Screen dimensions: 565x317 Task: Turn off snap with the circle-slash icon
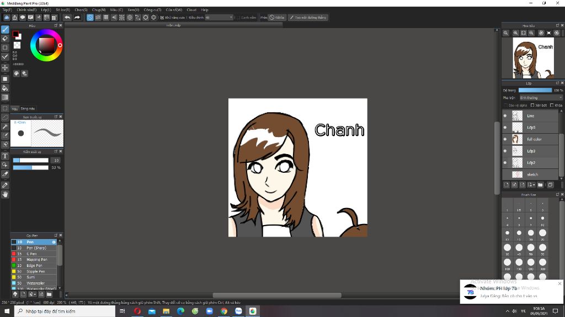(x=90, y=17)
